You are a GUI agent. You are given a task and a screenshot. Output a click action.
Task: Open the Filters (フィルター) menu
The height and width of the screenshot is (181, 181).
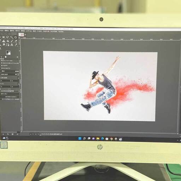click(x=46, y=31)
